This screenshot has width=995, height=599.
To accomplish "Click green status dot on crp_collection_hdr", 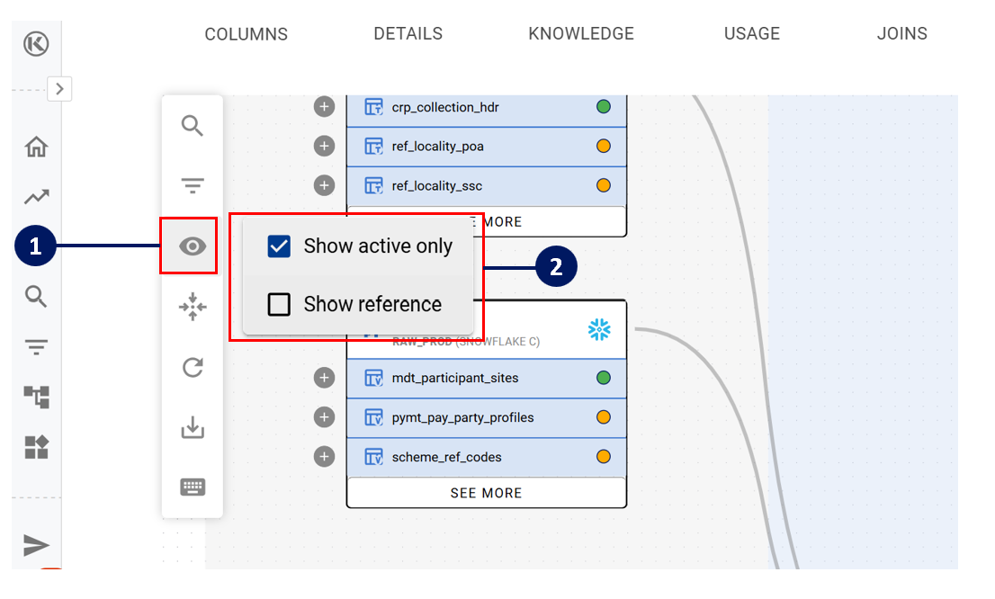I will (x=604, y=107).
